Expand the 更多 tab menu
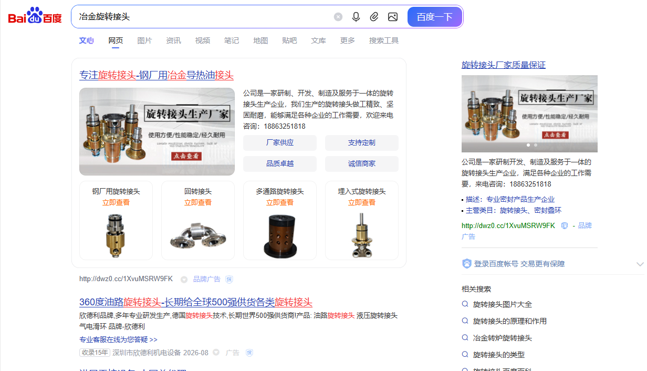 347,40
